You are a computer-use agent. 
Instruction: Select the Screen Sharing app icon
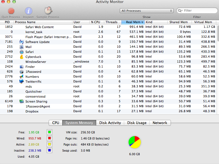(x=22, y=101)
